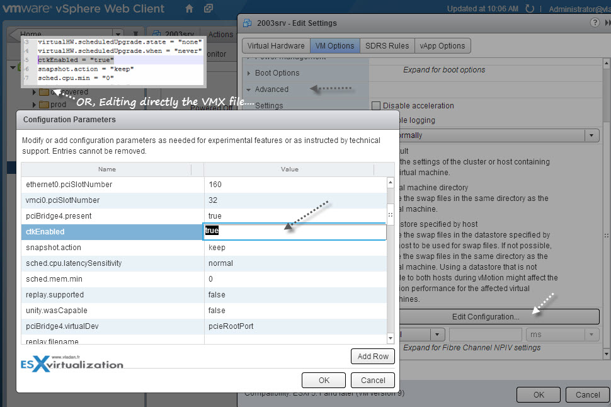
Task: Select the ctkEnabled parameter name
Action: (x=45, y=232)
